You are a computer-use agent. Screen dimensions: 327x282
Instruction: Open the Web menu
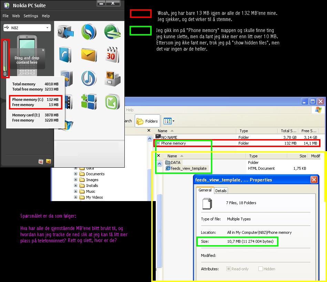pyautogui.click(x=16, y=16)
